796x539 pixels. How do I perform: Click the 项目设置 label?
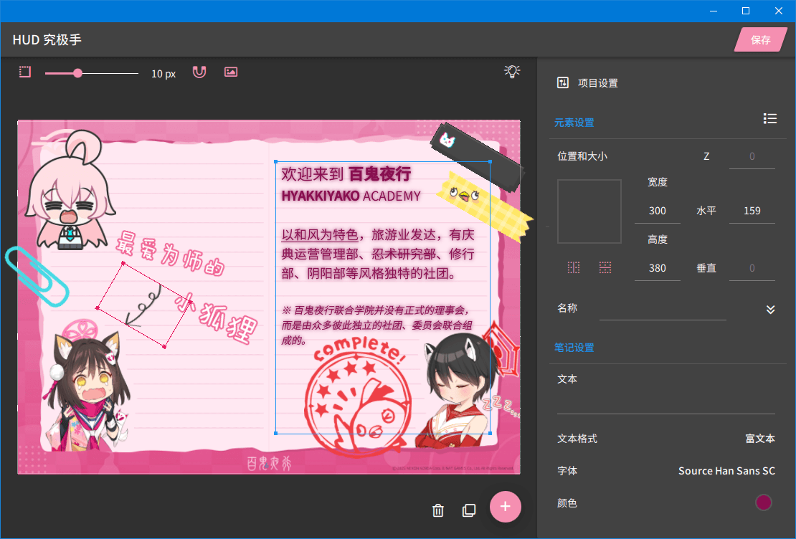pos(598,83)
